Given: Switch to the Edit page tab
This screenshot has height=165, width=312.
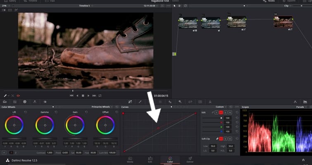Looking at the screenshot, I should (x=150, y=159).
